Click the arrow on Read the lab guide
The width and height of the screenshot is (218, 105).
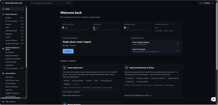click(178, 50)
